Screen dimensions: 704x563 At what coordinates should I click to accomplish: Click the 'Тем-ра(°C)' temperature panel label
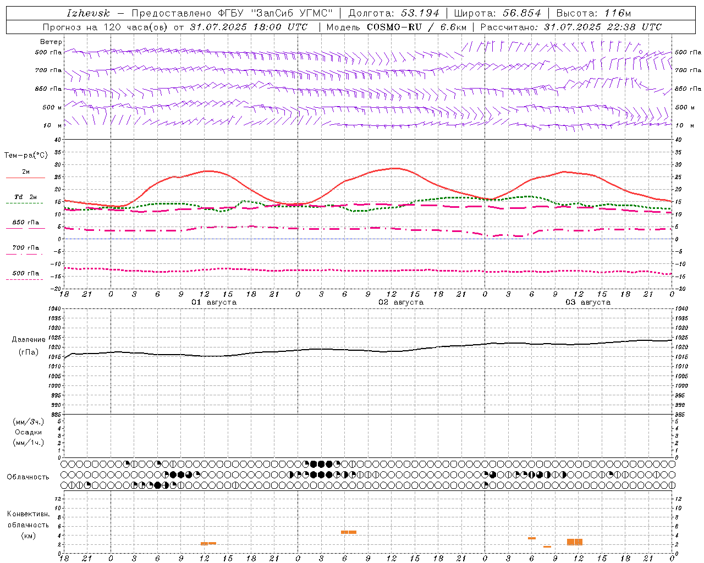click(x=26, y=156)
